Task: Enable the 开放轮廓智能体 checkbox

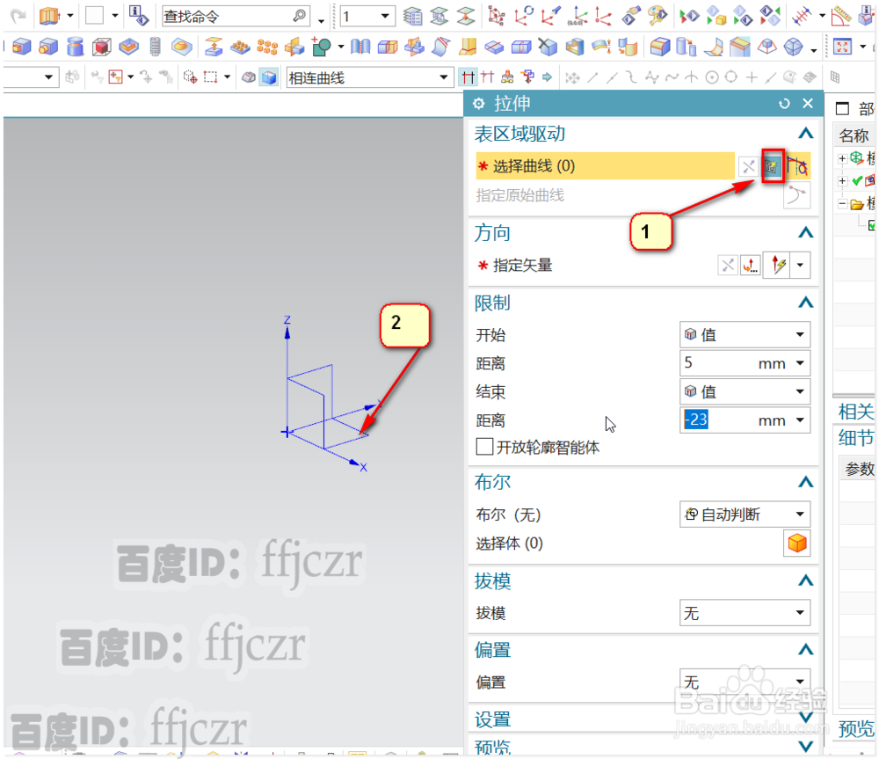Action: [484, 447]
